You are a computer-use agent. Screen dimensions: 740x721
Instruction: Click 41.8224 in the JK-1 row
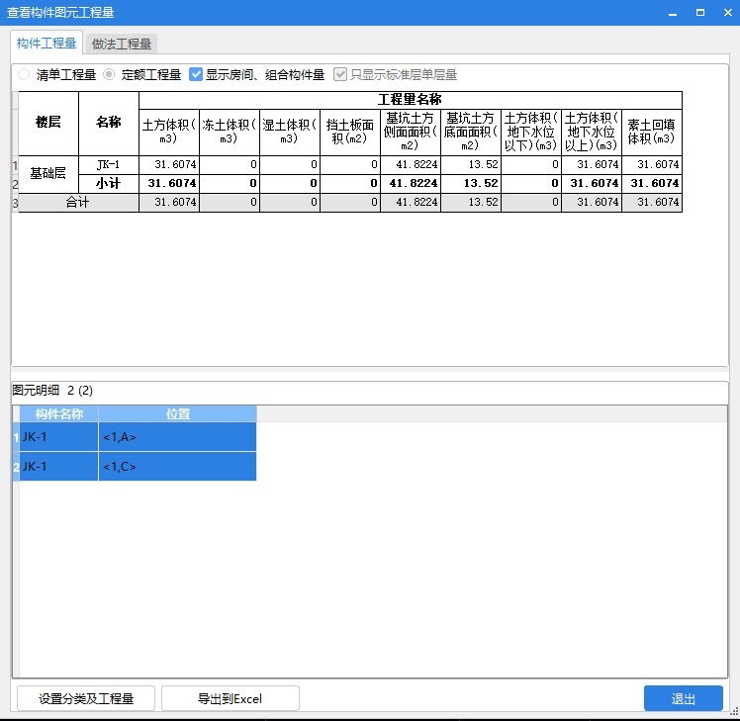click(x=411, y=165)
